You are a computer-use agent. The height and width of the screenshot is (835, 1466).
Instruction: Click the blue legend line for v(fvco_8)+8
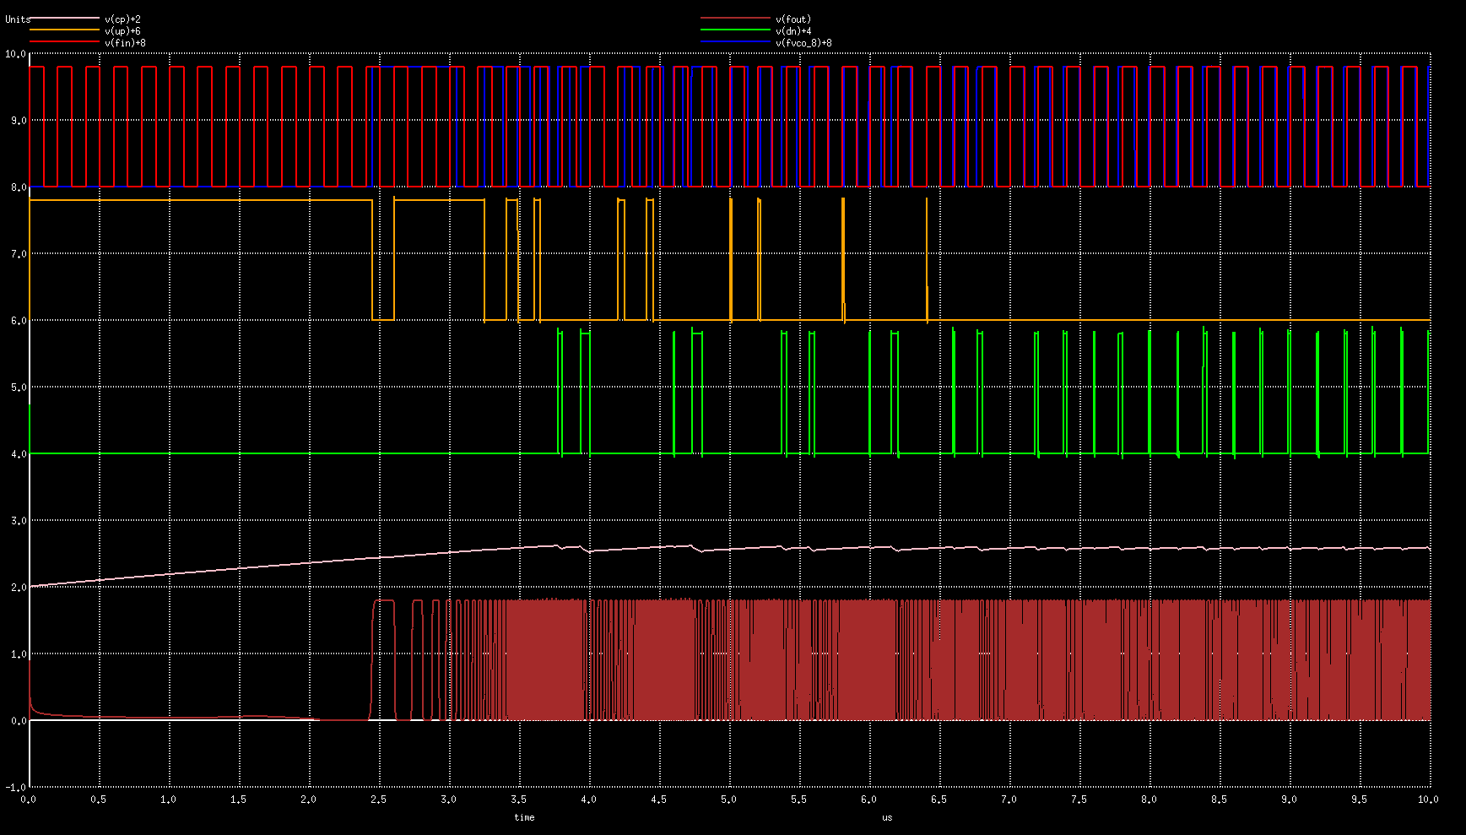735,42
